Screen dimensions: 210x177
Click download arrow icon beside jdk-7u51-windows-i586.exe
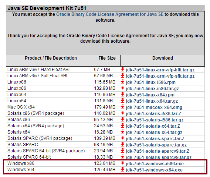coord(122,163)
